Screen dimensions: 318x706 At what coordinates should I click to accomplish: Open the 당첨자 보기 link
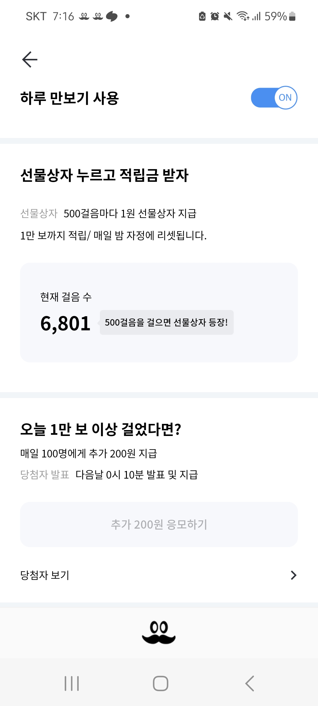pos(45,575)
